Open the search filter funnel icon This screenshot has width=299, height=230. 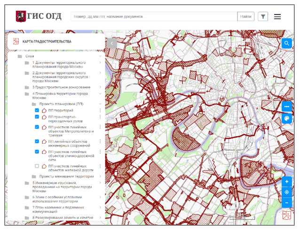click(263, 16)
